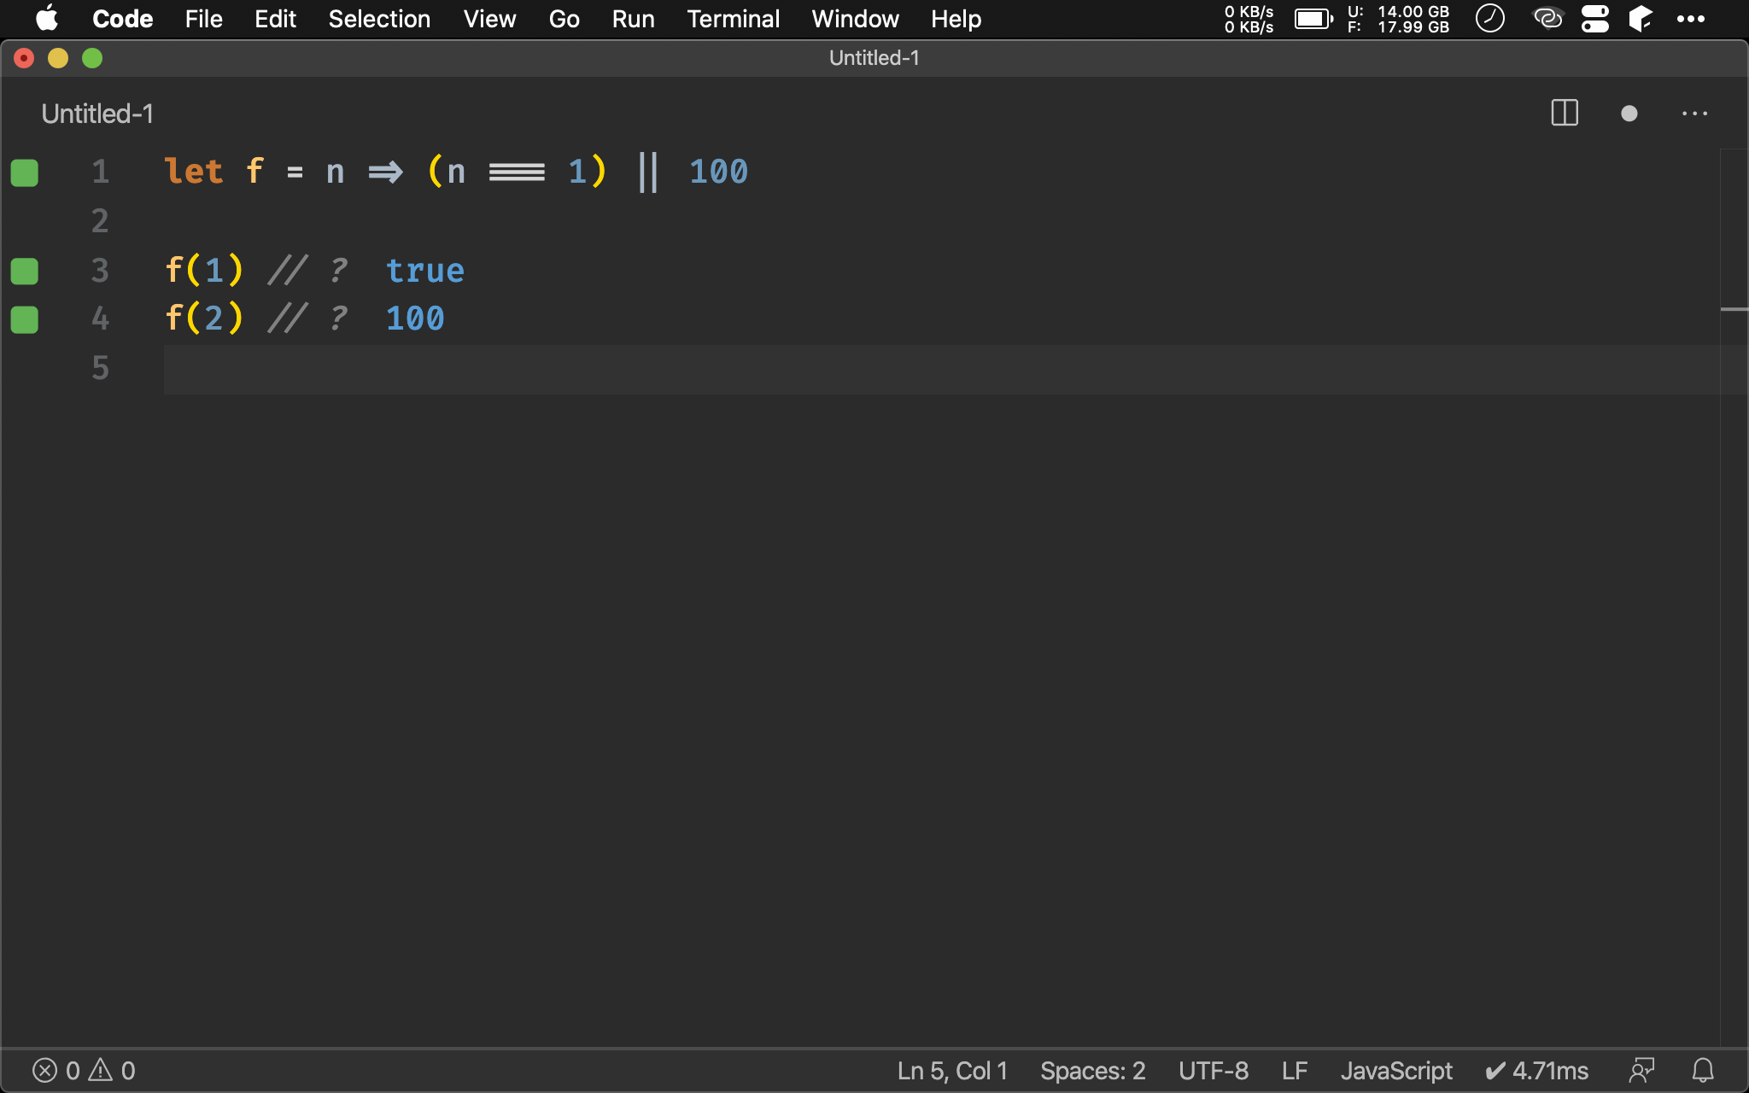Click the green coverage marker on line 4

[x=24, y=320]
